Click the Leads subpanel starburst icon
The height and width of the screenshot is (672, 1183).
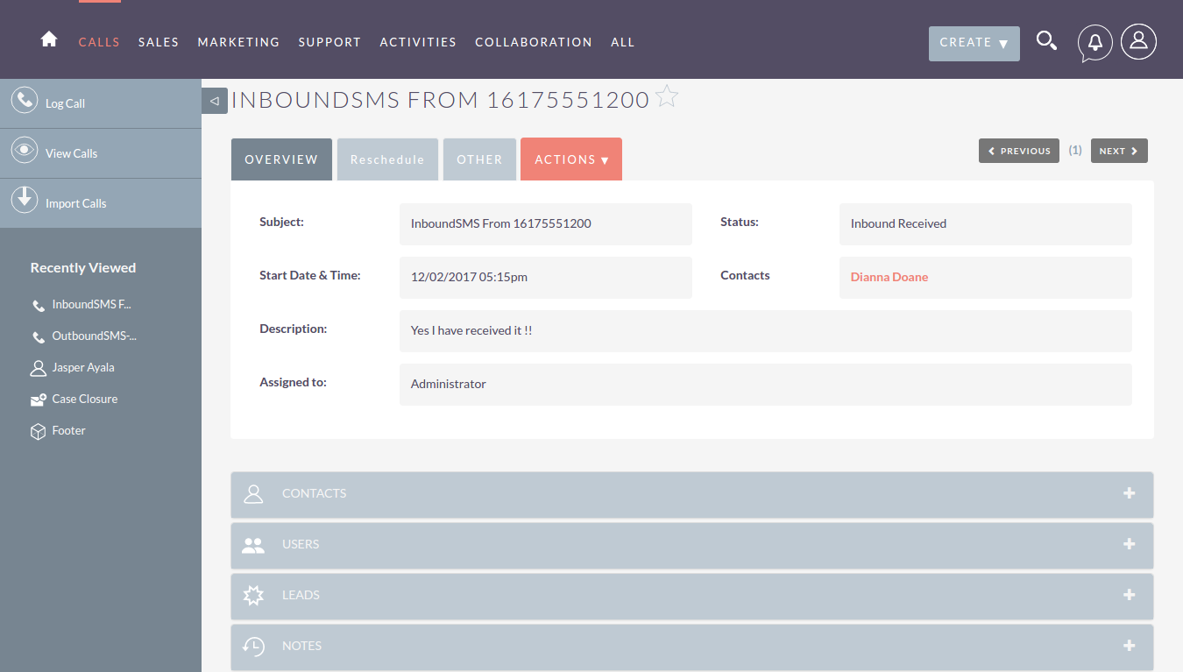pyautogui.click(x=253, y=596)
